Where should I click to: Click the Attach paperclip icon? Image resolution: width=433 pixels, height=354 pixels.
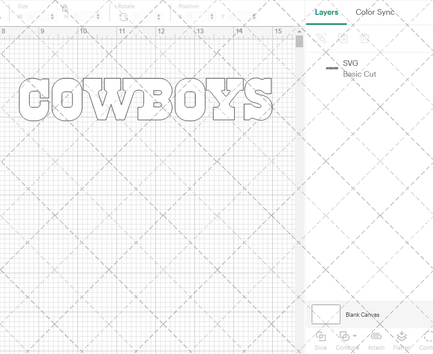(376, 337)
